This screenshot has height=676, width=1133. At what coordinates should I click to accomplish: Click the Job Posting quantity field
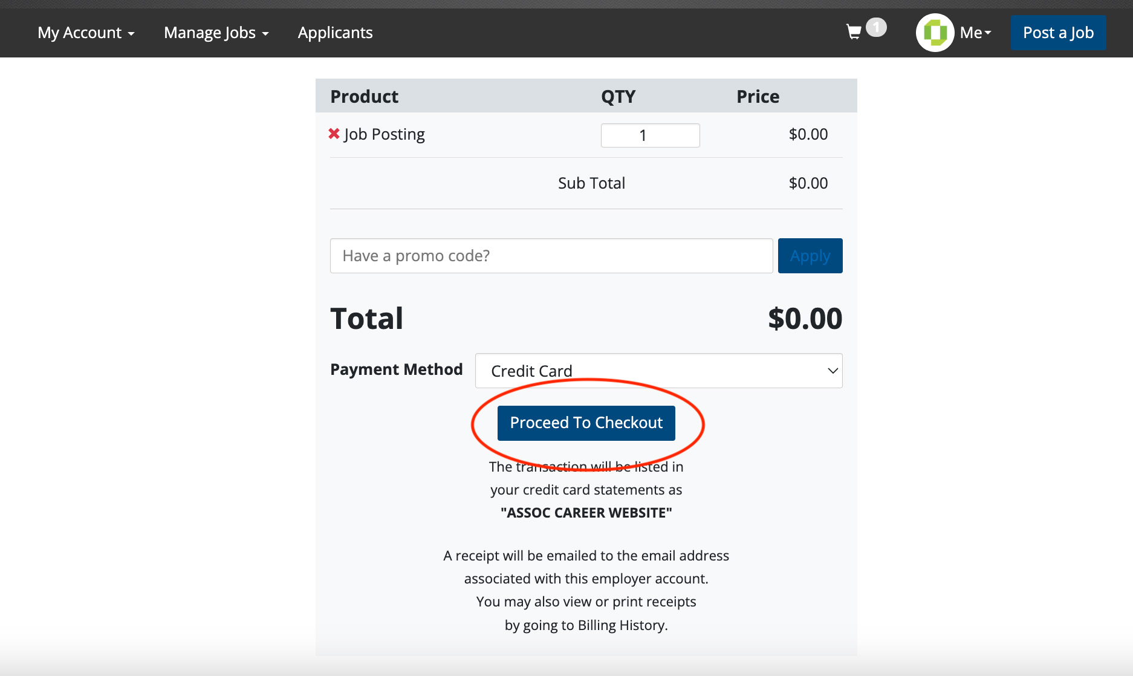650,135
